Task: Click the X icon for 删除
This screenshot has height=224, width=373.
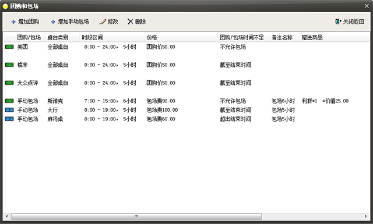Action: click(130, 22)
